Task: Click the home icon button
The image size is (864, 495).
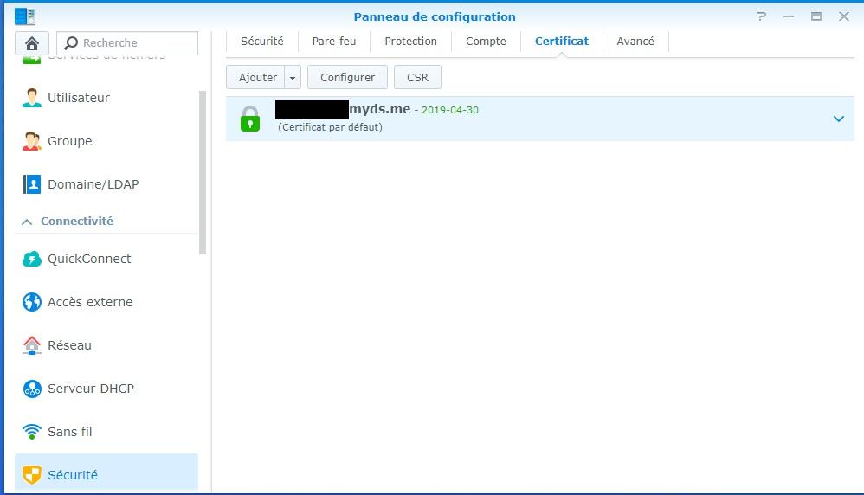Action: tap(32, 43)
